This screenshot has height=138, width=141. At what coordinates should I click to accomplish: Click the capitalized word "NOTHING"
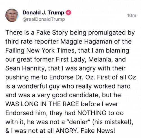pos(92,113)
